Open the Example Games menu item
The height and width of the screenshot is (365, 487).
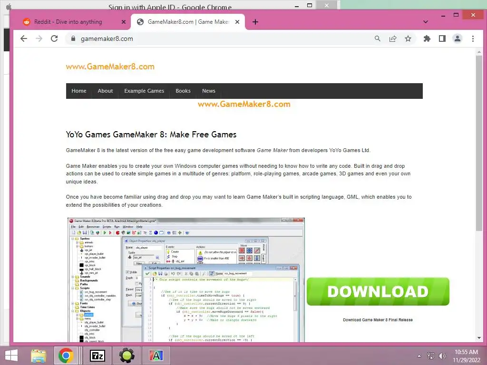(x=144, y=91)
